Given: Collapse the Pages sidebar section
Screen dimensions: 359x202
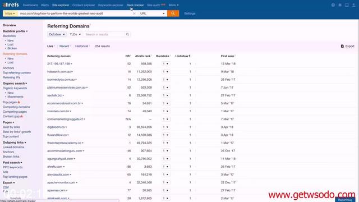Looking at the screenshot, I should coord(8,122).
